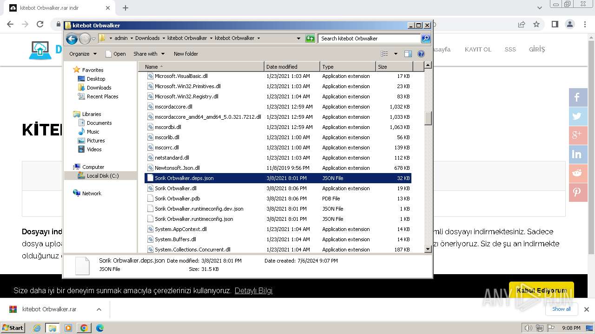The height and width of the screenshot is (334, 595).
Task: Reload the Chrome page
Action: tap(40, 24)
